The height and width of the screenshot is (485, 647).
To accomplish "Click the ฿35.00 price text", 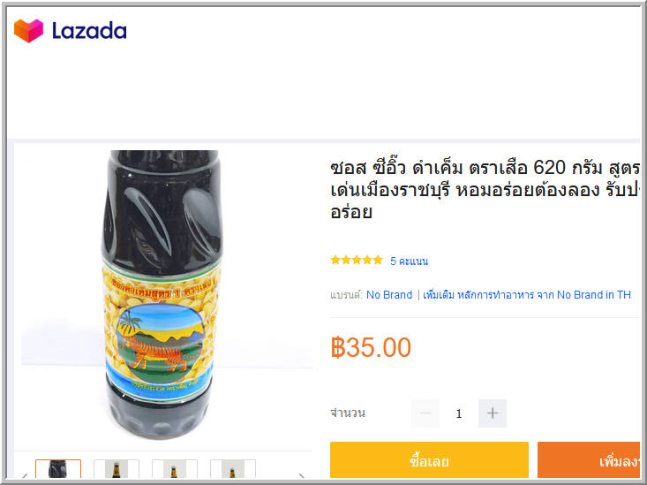I will point(371,347).
